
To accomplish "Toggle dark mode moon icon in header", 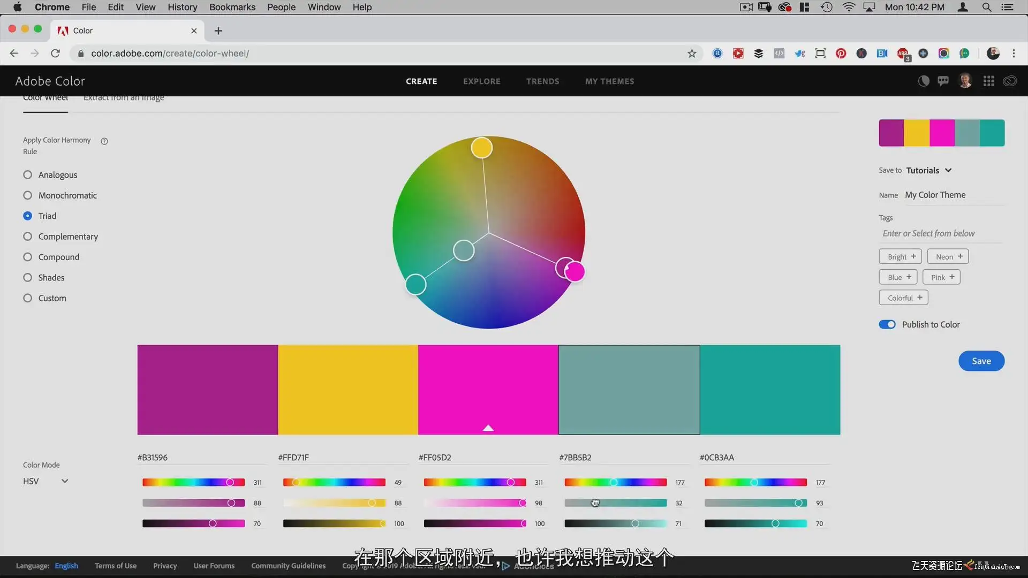I will pos(924,81).
